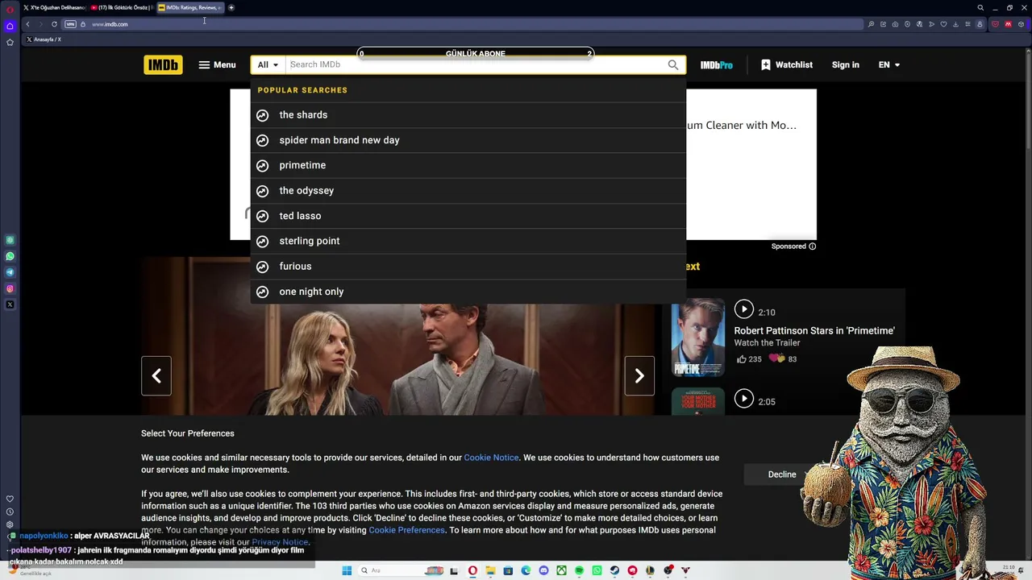The image size is (1032, 580).
Task: Select popular search 'primetime'
Action: point(468,165)
